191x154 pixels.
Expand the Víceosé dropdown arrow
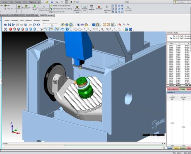pyautogui.click(x=15, y=9)
